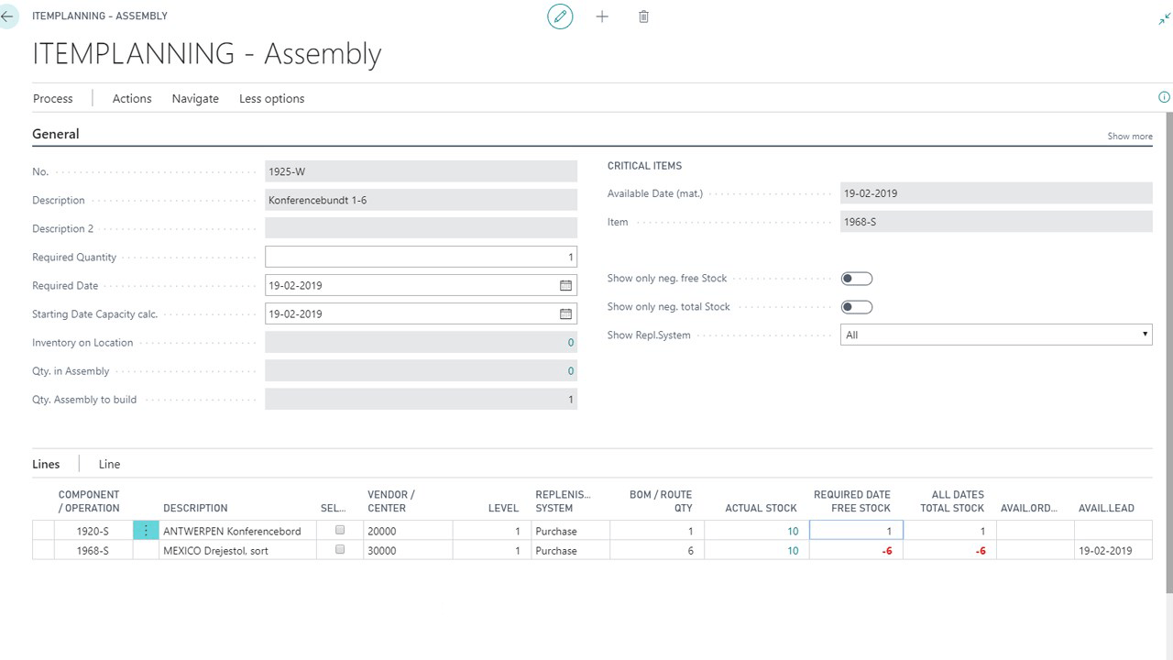The height and width of the screenshot is (660, 1173).
Task: Click the ANTWERPEN Konferencebord description cell
Action: coord(238,531)
